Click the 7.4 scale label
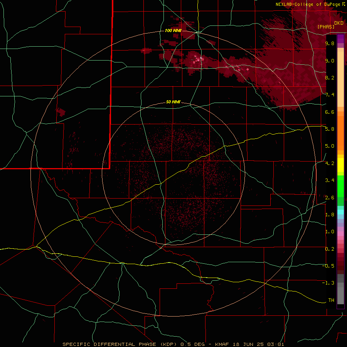Screen dimensions: 347x347 [330, 95]
